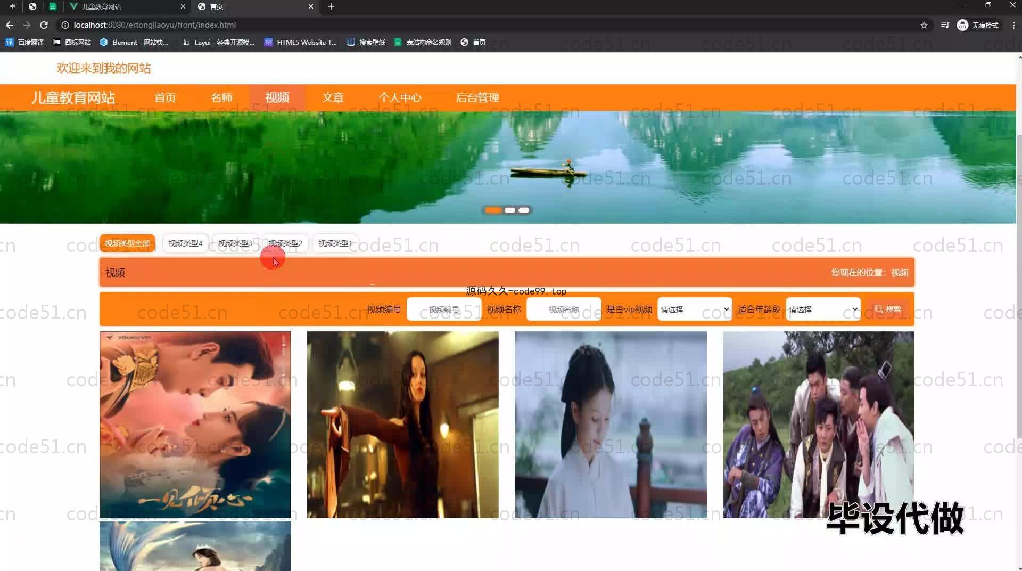Click the 儿童教育网站 site title
1022x571 pixels.
pyautogui.click(x=73, y=97)
